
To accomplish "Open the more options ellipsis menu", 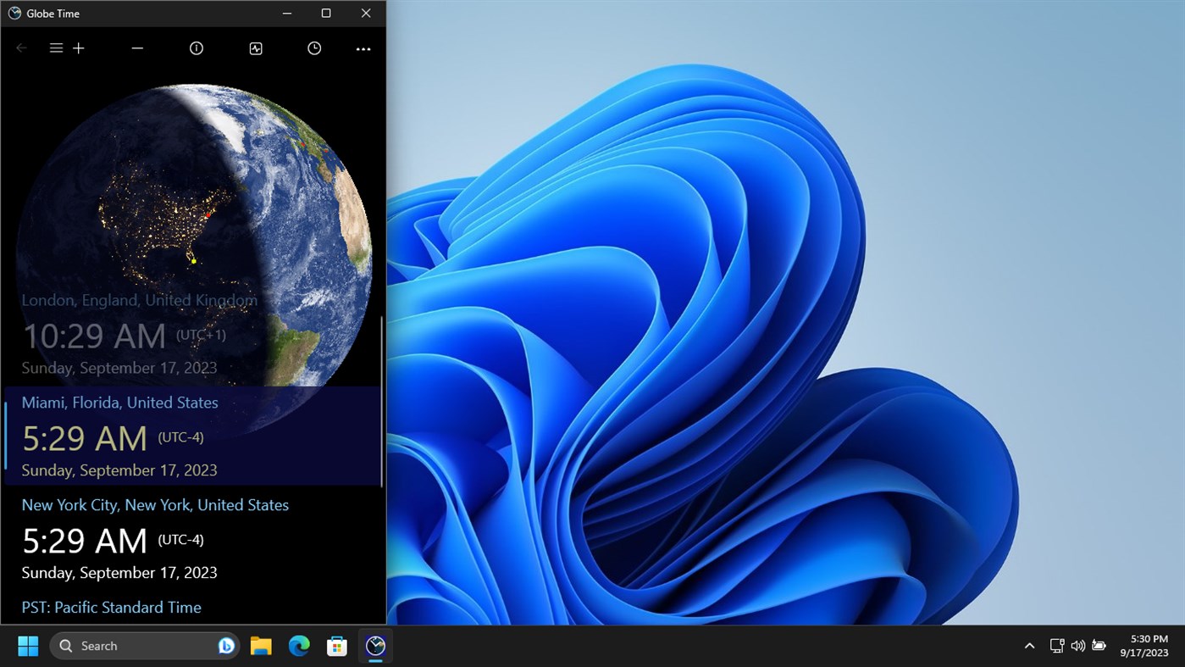I will (x=363, y=49).
